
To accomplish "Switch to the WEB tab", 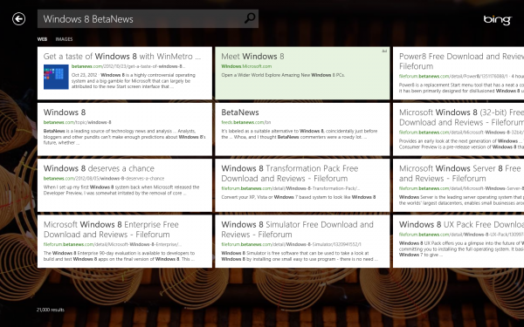I will coord(42,39).
